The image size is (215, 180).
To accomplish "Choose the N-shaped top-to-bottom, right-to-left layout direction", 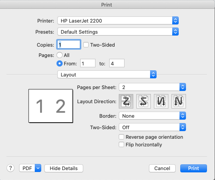I will click(x=178, y=101).
